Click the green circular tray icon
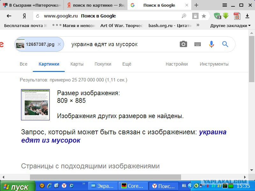This screenshot has height=191, width=255. pos(196,186)
